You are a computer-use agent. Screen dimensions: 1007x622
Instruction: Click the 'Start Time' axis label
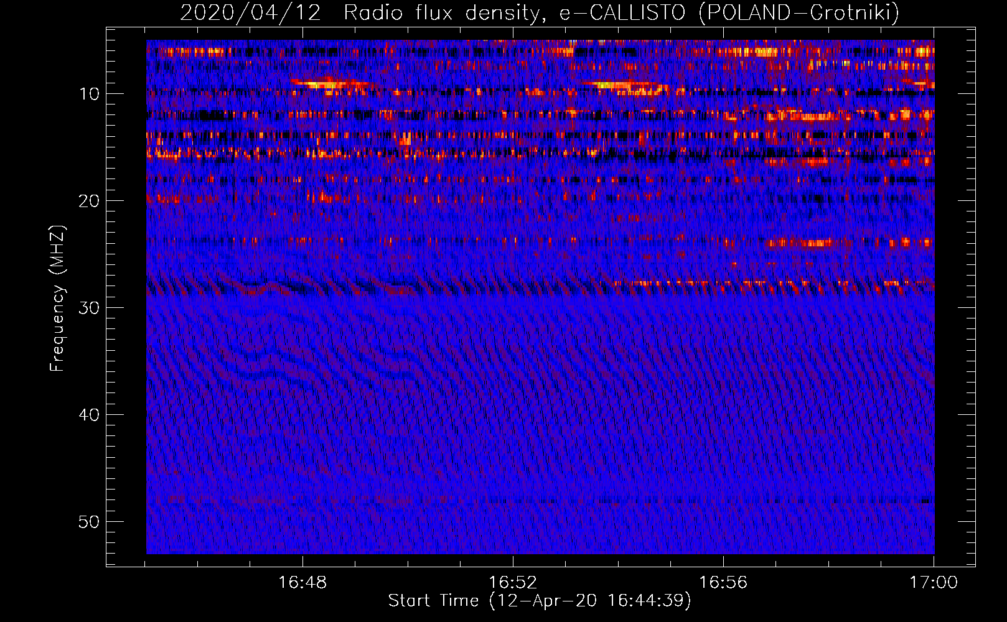[540, 600]
